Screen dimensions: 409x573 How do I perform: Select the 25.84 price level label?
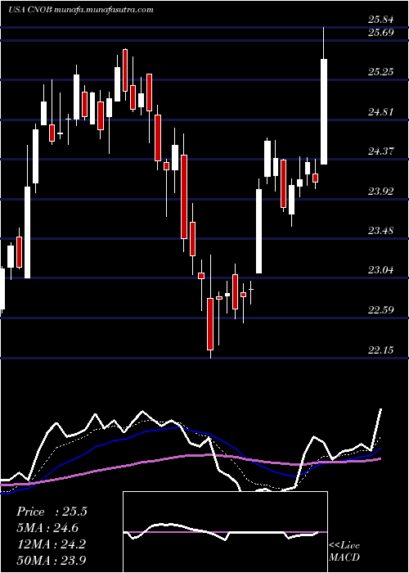(x=380, y=20)
